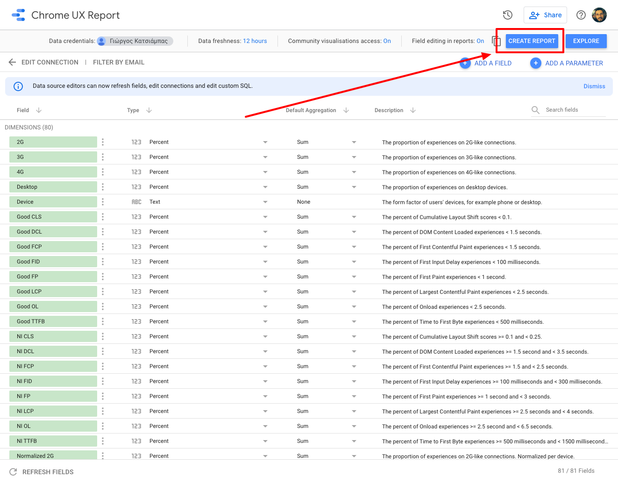Viewport: 618px width, 484px height.
Task: Toggle Field editing in reports On
Action: (x=480, y=41)
